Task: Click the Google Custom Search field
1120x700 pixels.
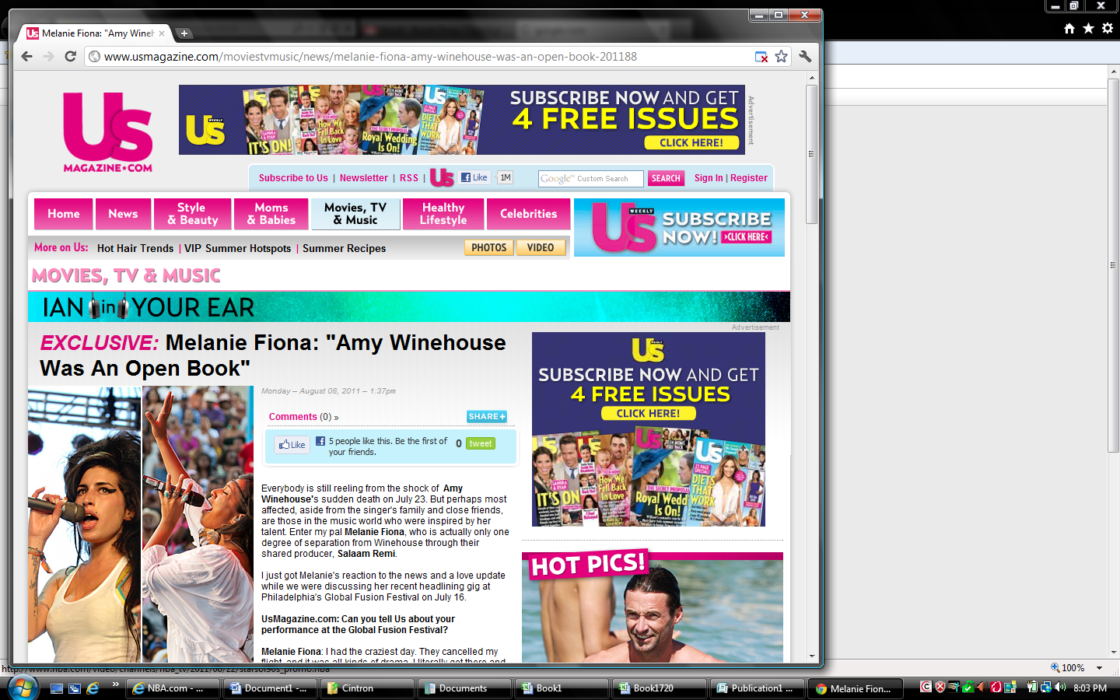Action: [591, 178]
